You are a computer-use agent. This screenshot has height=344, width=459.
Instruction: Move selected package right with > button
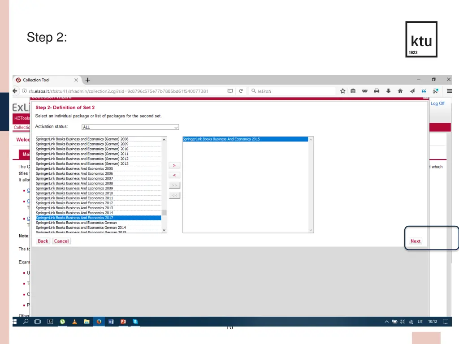[174, 166]
